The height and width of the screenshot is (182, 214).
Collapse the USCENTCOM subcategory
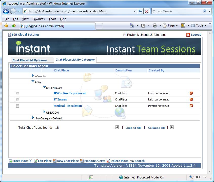click(x=44, y=87)
